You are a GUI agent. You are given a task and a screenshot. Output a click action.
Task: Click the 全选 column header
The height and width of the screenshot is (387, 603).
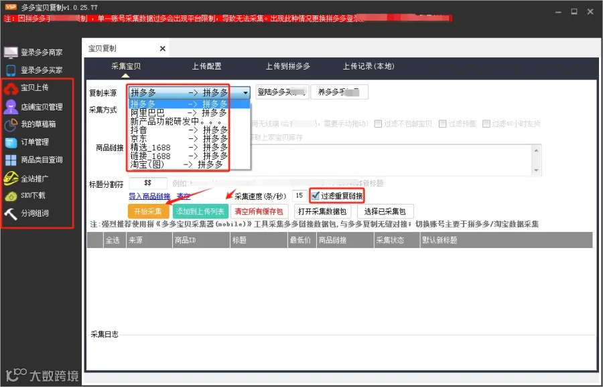(113, 240)
